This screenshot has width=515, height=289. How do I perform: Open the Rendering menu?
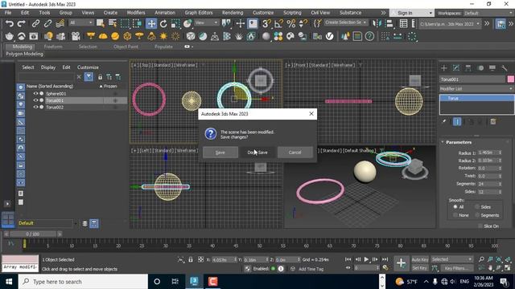(x=233, y=13)
